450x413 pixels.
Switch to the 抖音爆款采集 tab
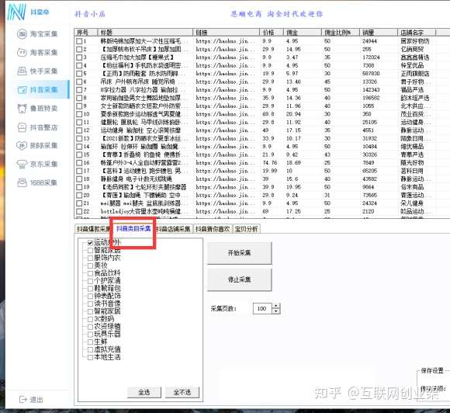coord(94,229)
